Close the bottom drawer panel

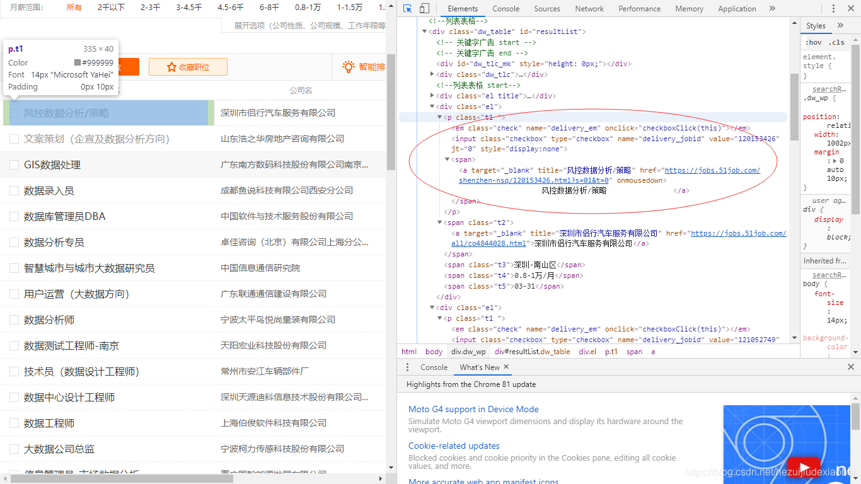pos(851,367)
